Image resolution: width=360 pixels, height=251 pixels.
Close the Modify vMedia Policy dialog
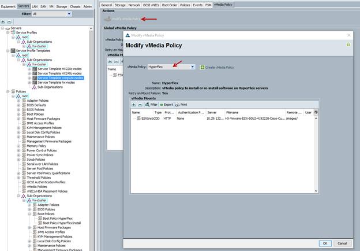348,35
